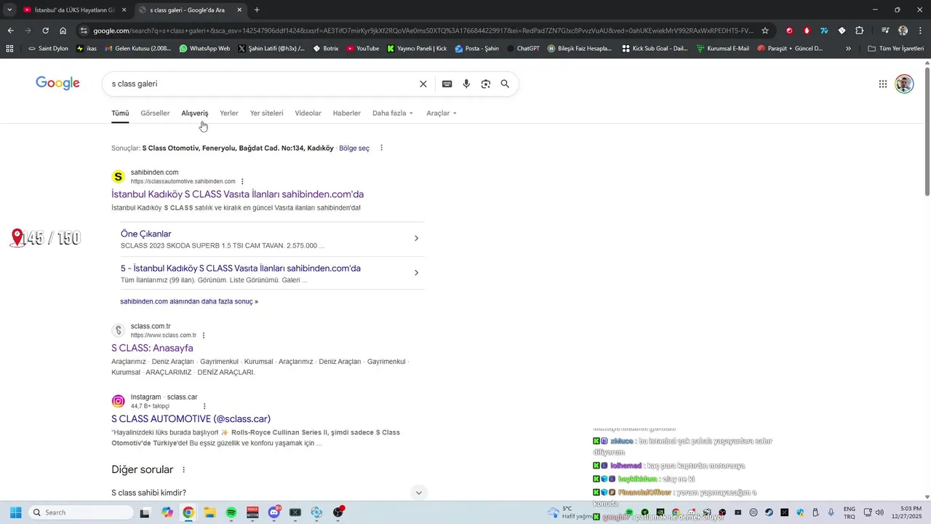The image size is (931, 524).
Task: Open the Öne Çıkanlar sitelink chevron
Action: click(x=416, y=238)
